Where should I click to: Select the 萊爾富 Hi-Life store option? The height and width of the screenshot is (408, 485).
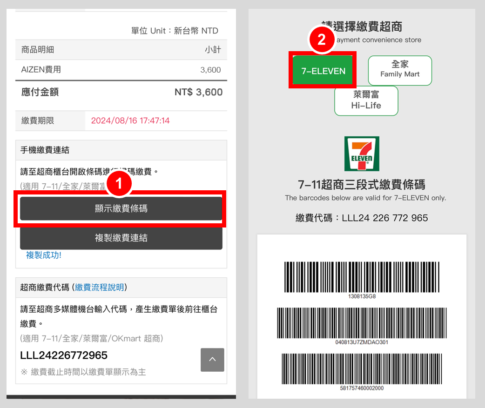pyautogui.click(x=366, y=100)
